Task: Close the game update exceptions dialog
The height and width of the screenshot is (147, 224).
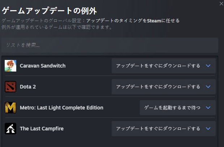Action: 221,3
